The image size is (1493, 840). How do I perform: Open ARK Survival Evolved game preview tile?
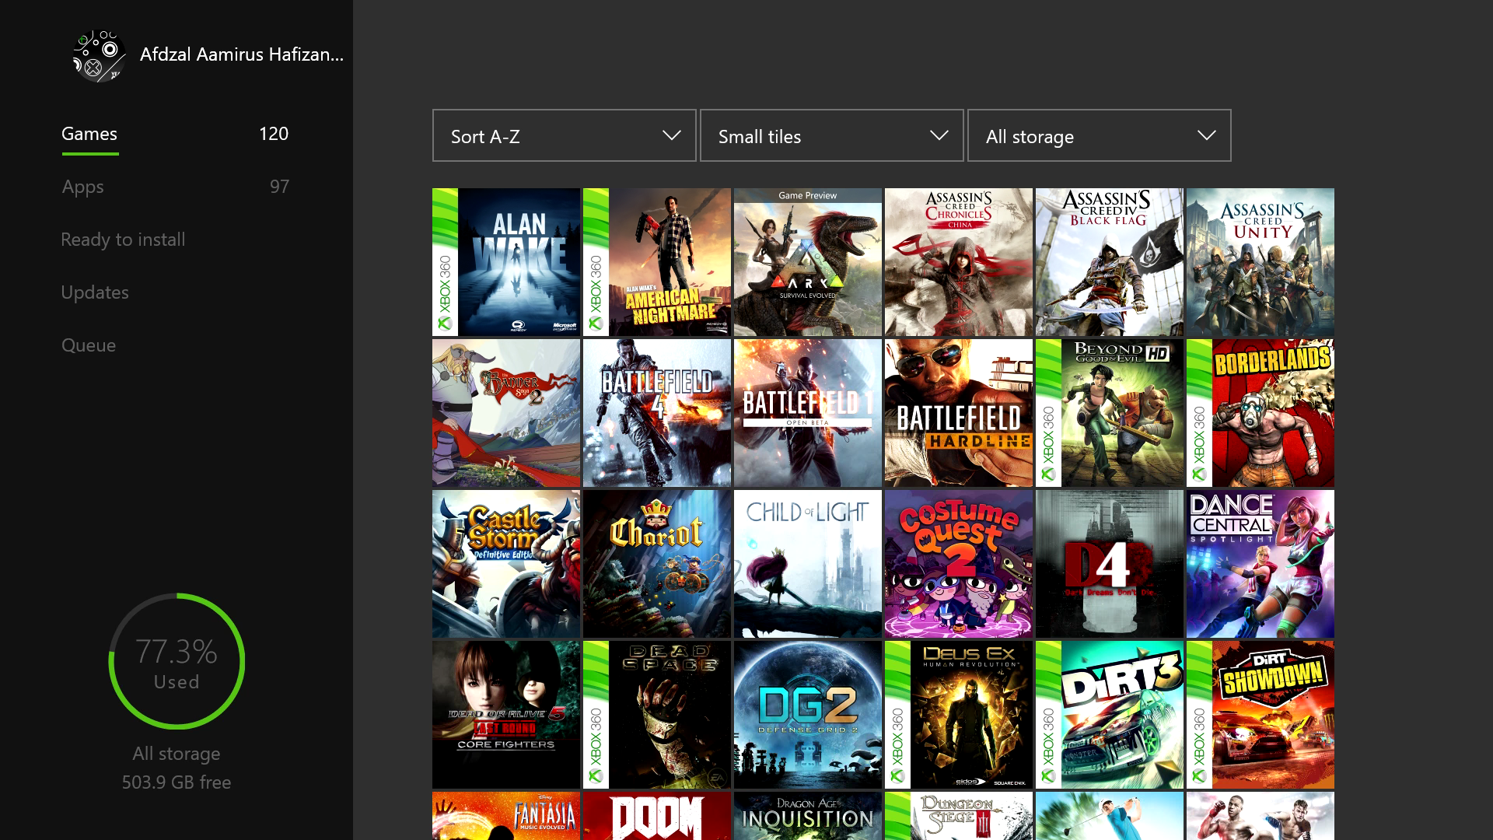808,262
